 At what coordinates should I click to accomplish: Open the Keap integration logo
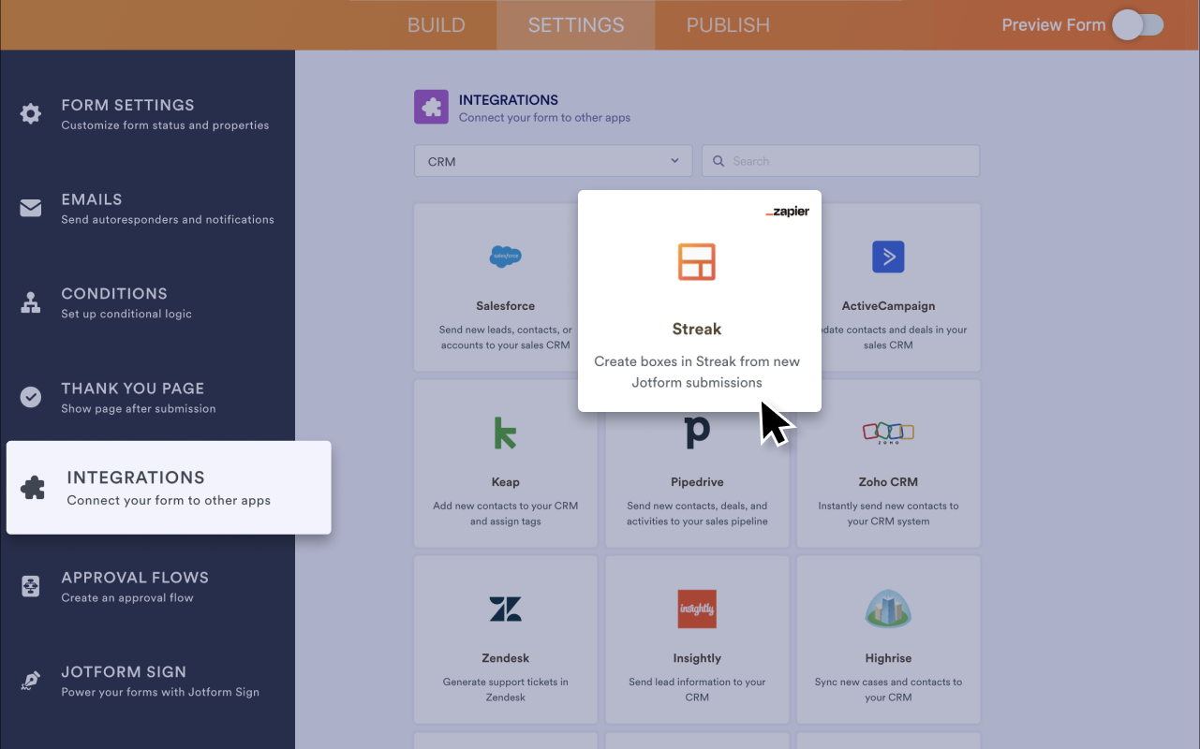tap(505, 433)
